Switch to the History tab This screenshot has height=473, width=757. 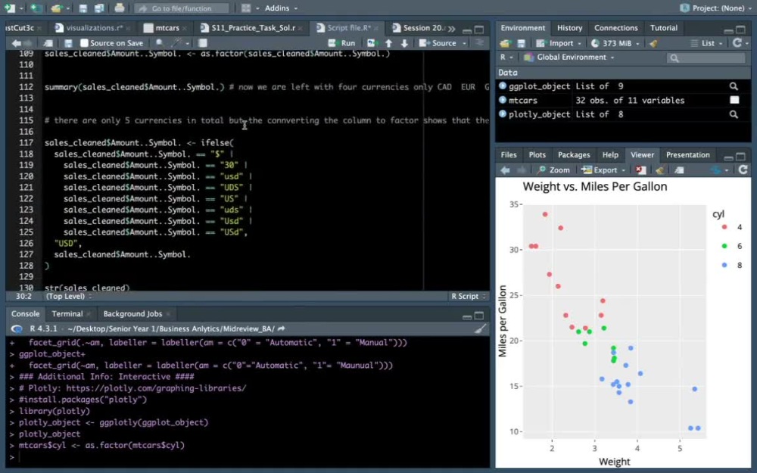[569, 28]
